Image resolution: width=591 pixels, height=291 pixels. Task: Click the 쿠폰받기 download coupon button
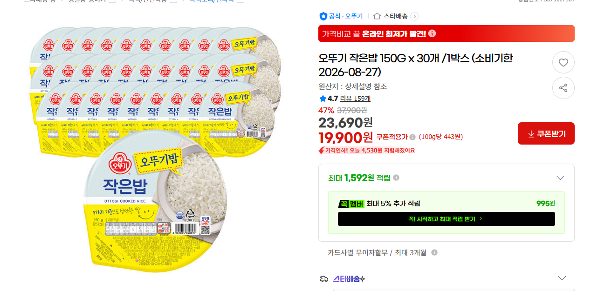(x=546, y=133)
